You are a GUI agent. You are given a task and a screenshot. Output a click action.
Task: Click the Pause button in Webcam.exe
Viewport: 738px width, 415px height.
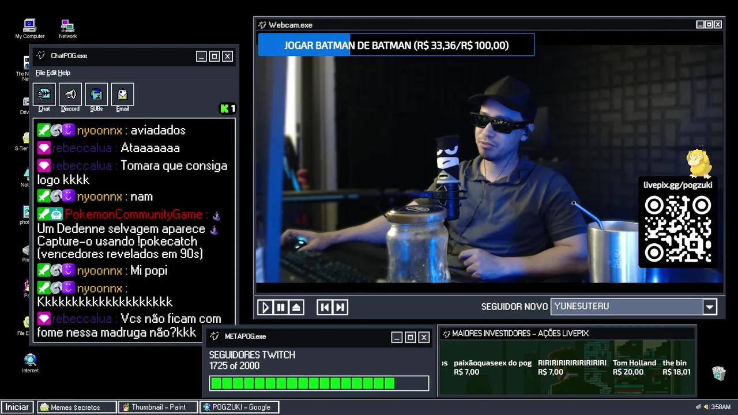point(281,307)
